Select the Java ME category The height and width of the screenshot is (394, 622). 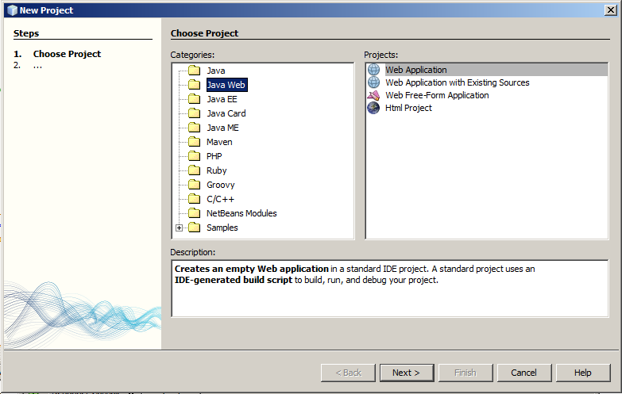coord(222,128)
